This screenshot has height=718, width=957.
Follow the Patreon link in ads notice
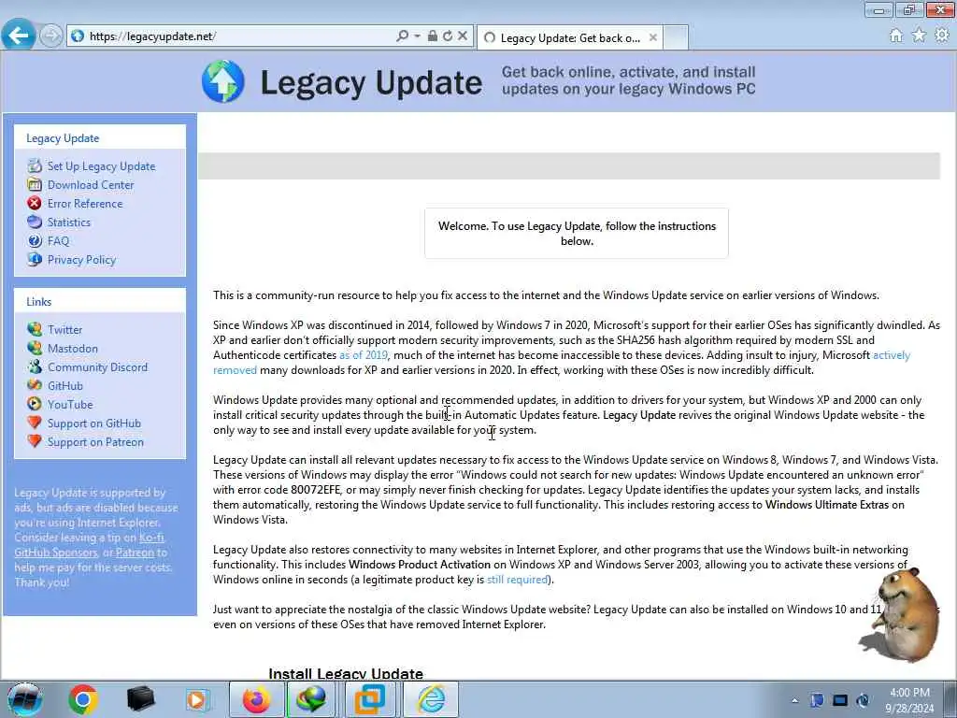(135, 553)
